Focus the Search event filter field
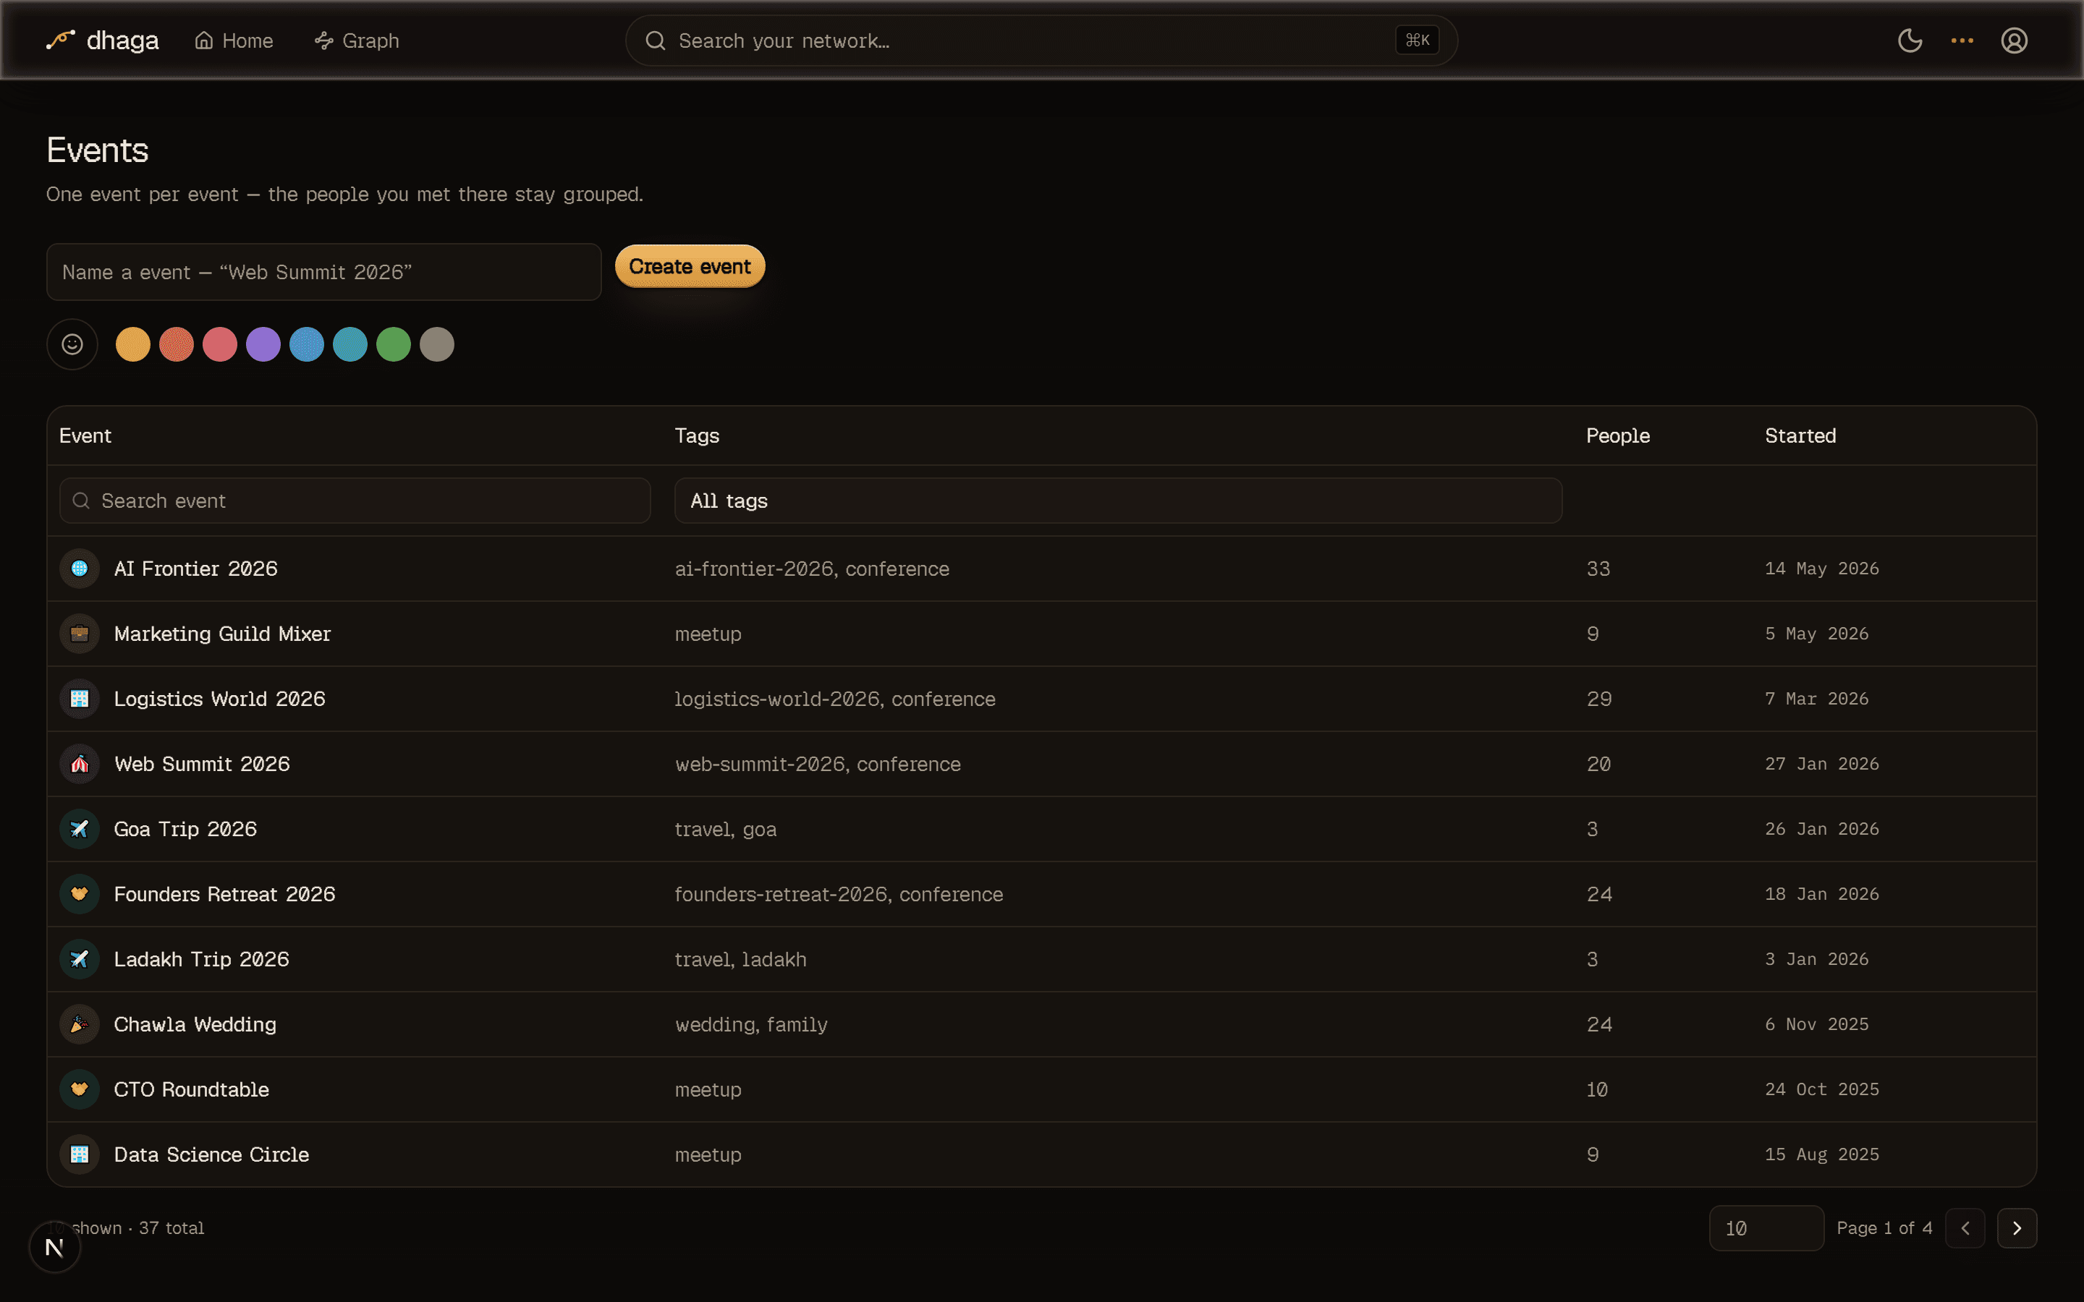2084x1302 pixels. [355, 501]
